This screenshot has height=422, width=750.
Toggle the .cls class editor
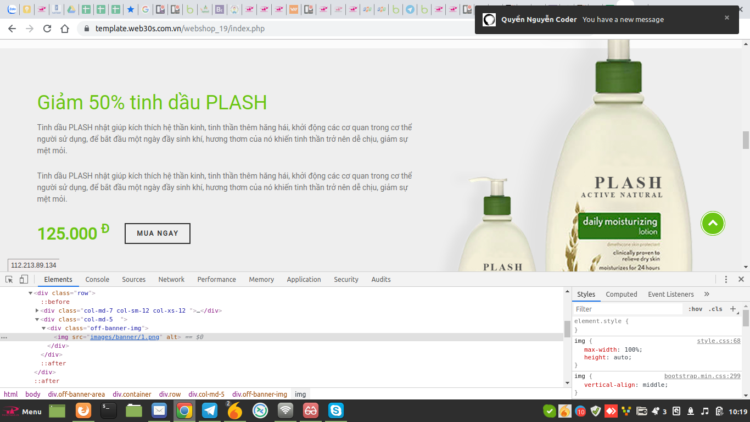(x=715, y=309)
